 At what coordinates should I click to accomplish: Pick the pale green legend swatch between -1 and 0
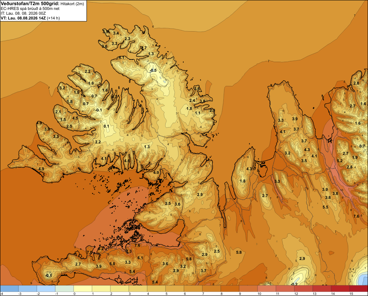[64, 288]
